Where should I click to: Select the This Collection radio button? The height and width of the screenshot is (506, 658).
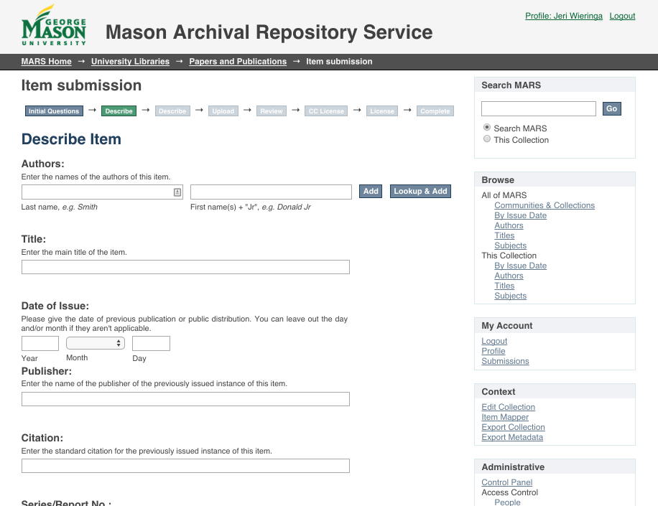(487, 139)
